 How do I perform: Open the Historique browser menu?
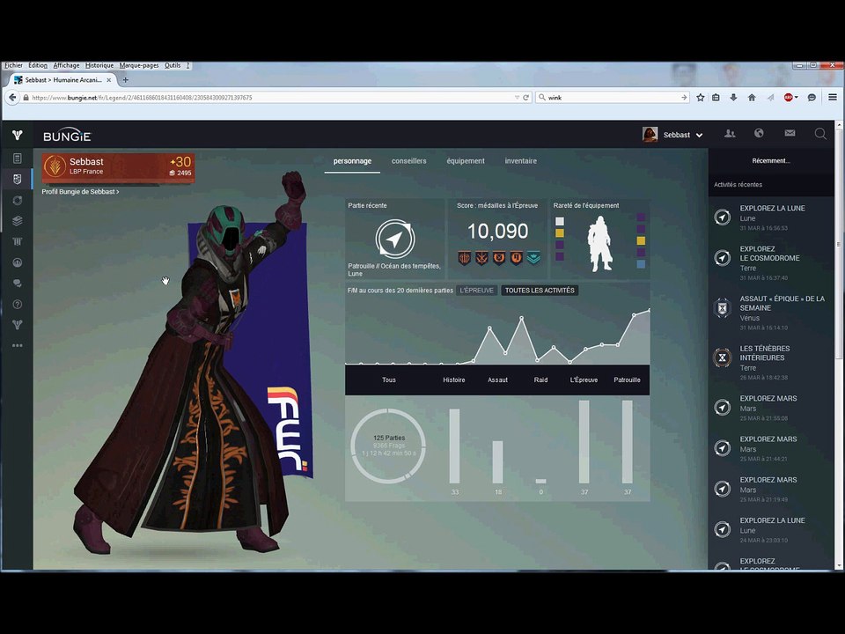click(99, 65)
